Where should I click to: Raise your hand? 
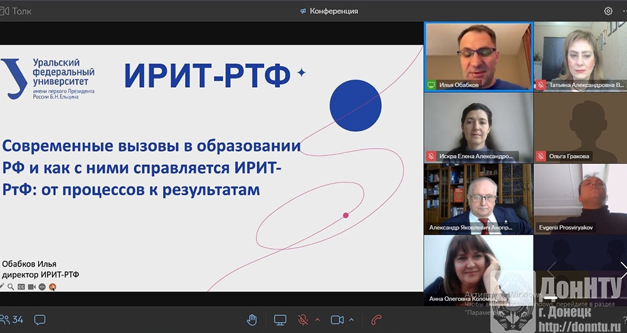click(x=251, y=320)
